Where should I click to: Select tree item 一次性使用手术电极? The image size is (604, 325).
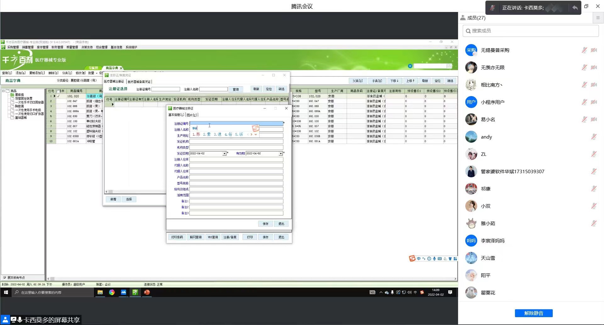(28, 110)
